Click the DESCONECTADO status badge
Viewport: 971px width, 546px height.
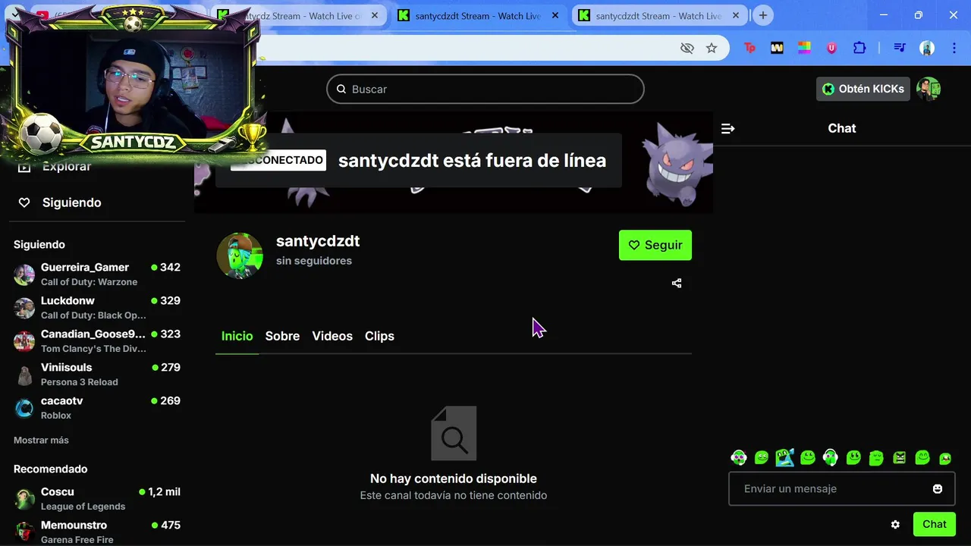click(x=278, y=160)
